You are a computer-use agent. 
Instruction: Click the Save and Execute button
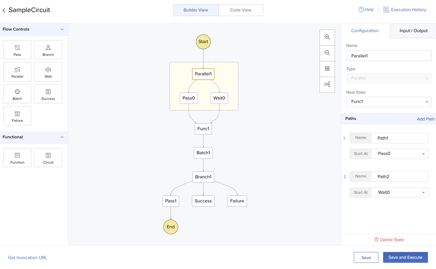coord(405,257)
